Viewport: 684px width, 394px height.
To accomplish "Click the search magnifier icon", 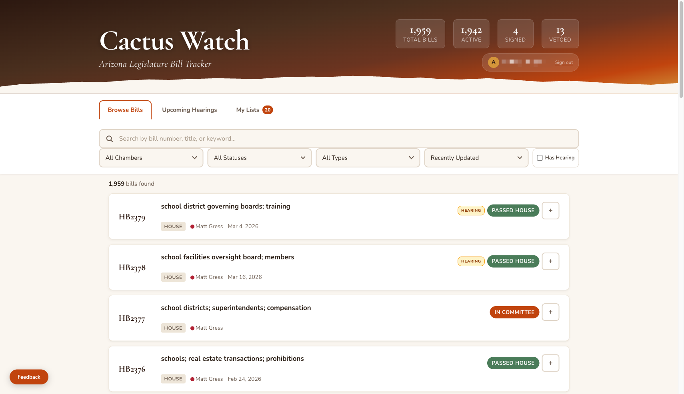I will coord(110,139).
